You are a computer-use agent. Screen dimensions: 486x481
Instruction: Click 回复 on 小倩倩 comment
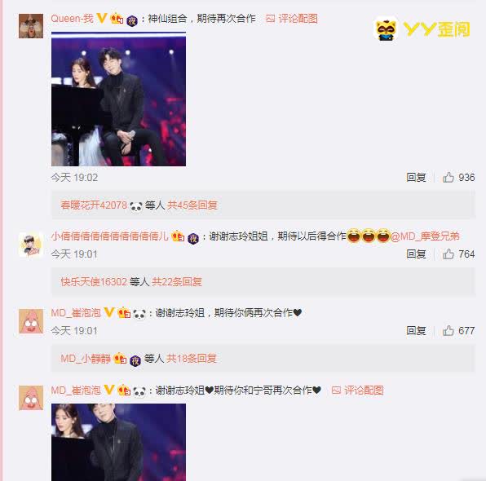pyautogui.click(x=416, y=254)
